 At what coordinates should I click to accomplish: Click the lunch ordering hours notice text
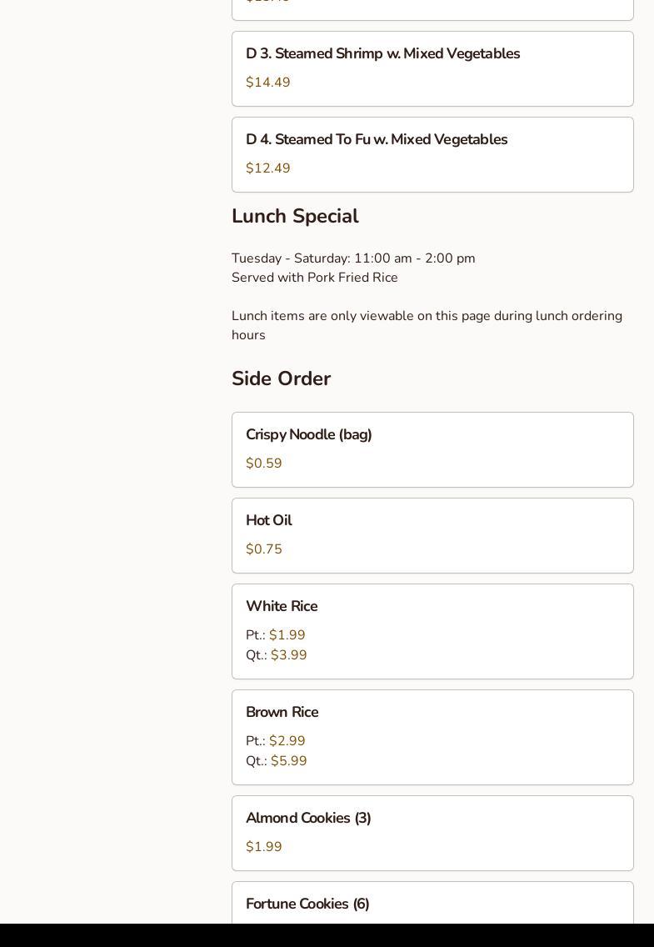coord(427,325)
